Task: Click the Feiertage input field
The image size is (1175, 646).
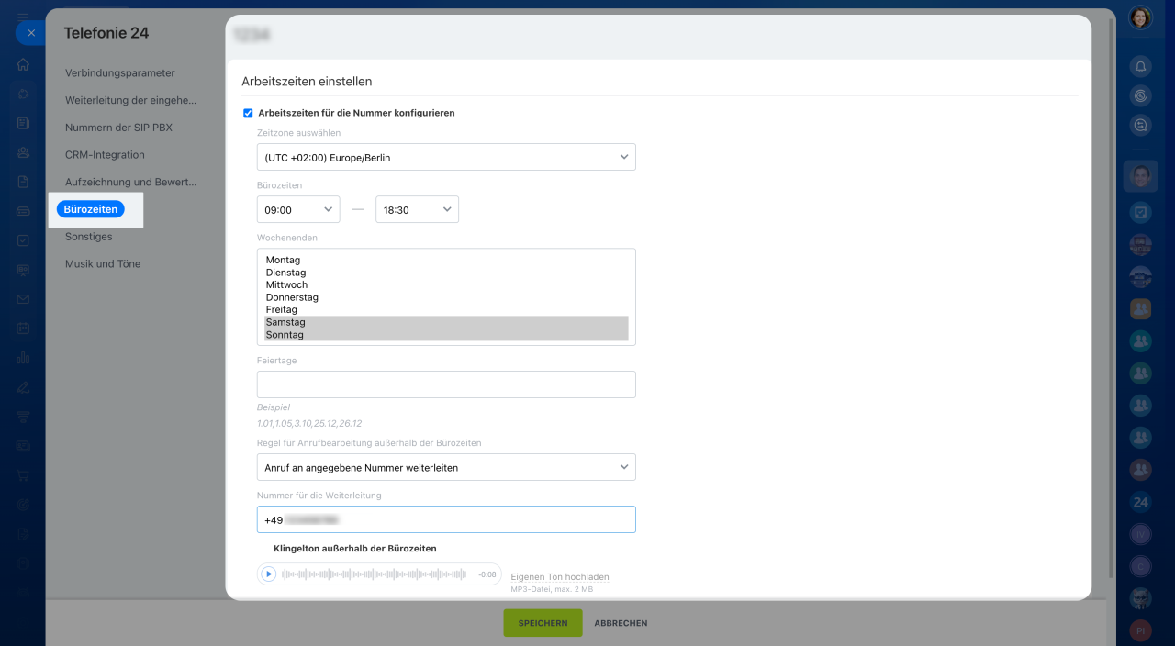Action: (446, 384)
